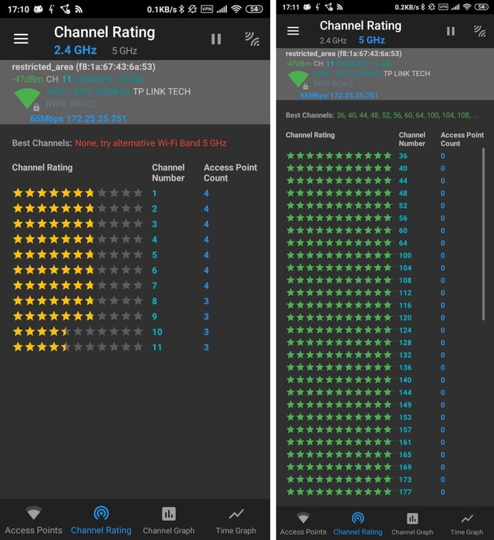Viewport: 494px width, 540px height.
Task: Open Access Points tab in right screen
Action: point(303,524)
